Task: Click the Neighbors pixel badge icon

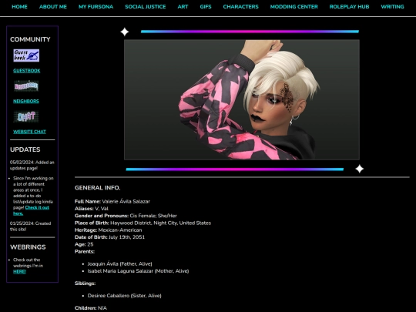Action: click(x=26, y=86)
